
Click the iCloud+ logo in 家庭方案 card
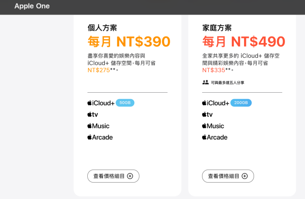pyautogui.click(x=215, y=103)
